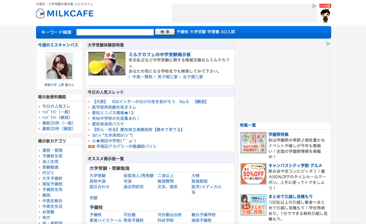The height and width of the screenshot is (224, 366).
Task: Open the 男子御三家 link
Action: point(167,77)
